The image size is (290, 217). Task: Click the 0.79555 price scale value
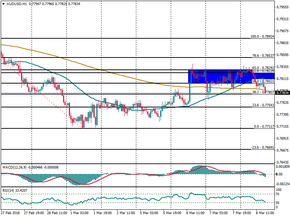[x=282, y=7]
